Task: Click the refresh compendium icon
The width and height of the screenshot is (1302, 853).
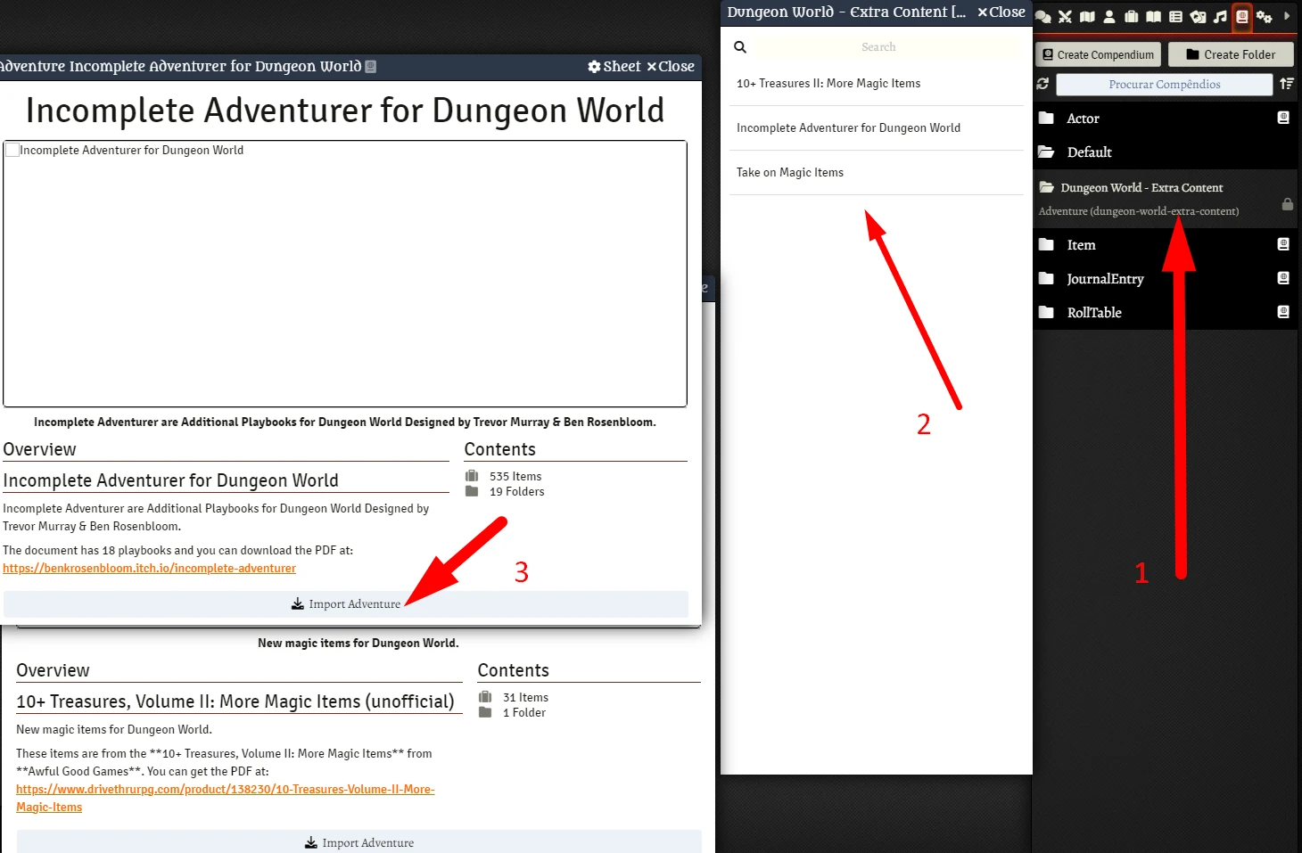Action: point(1042,84)
